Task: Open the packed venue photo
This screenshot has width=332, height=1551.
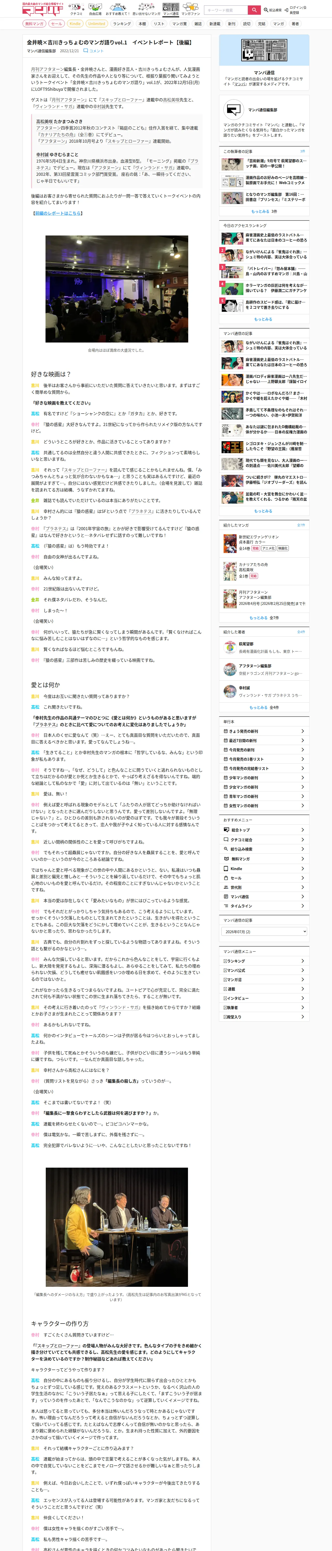Action: (x=117, y=289)
